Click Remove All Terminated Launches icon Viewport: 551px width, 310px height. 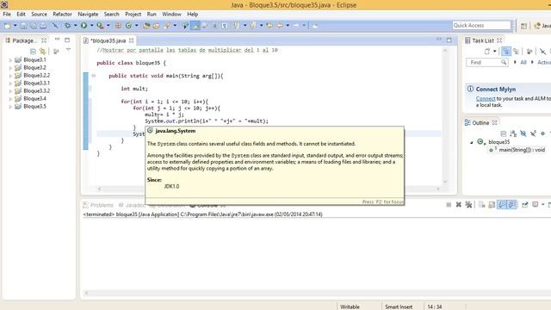[468, 205]
